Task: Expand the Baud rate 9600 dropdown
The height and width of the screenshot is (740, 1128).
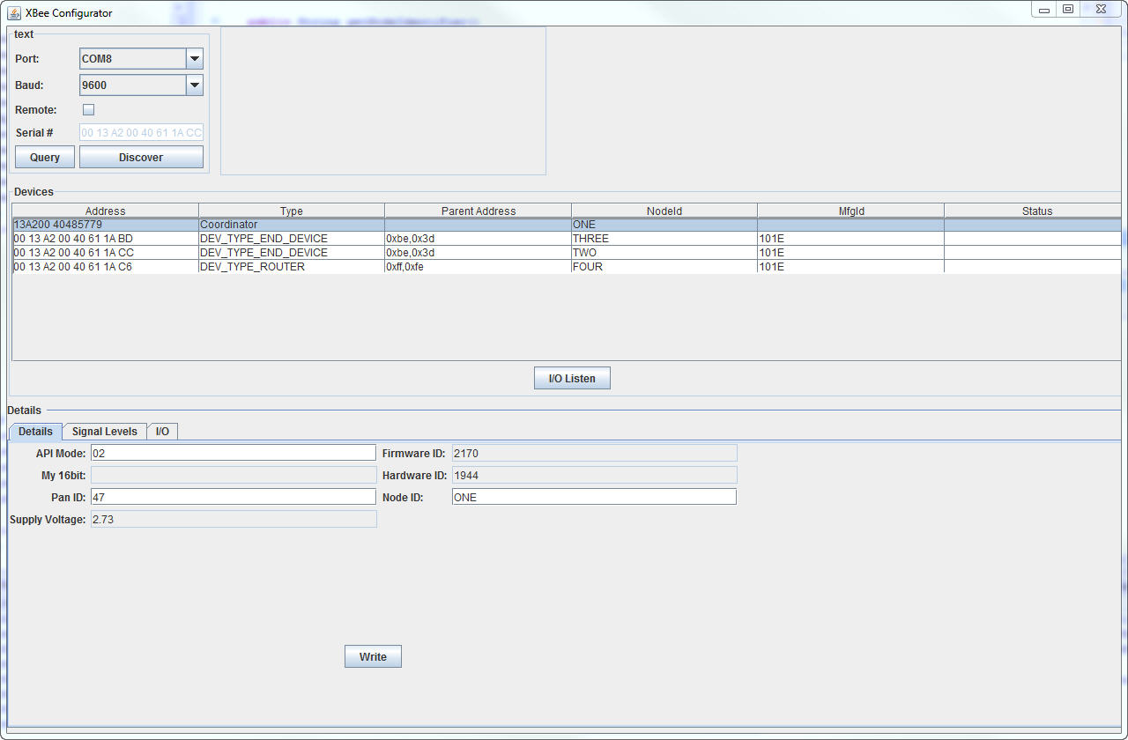Action: coord(195,85)
